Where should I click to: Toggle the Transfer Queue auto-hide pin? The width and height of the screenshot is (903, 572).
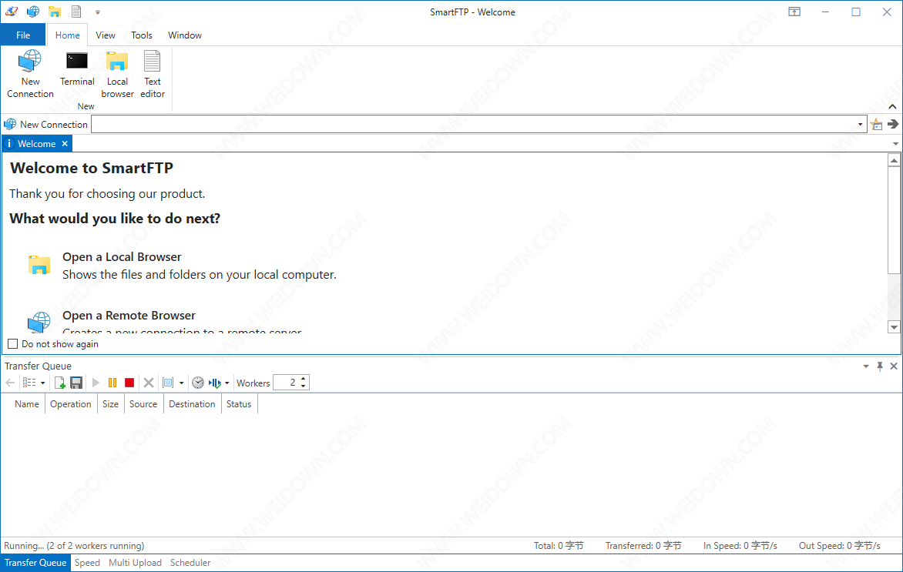(x=880, y=366)
